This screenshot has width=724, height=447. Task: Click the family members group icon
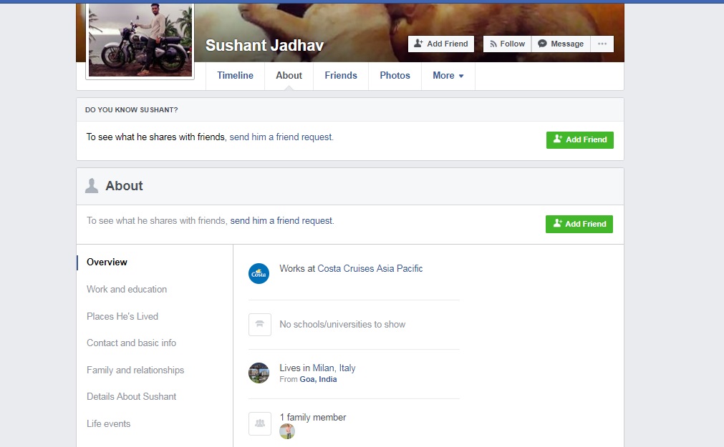(x=259, y=423)
